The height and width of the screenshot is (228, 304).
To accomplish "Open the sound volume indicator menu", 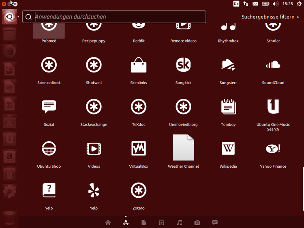I will point(276,4).
